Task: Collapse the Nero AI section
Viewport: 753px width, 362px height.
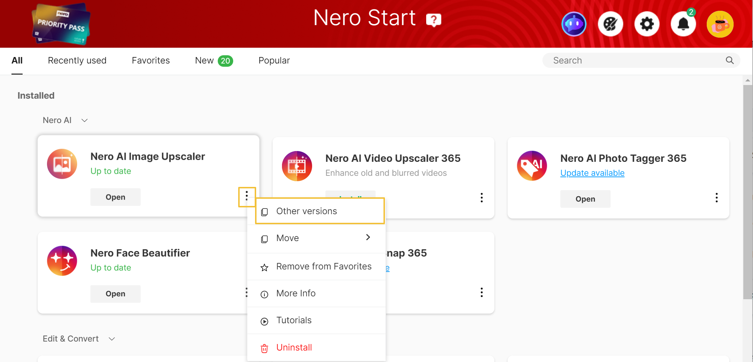Action: coord(85,121)
